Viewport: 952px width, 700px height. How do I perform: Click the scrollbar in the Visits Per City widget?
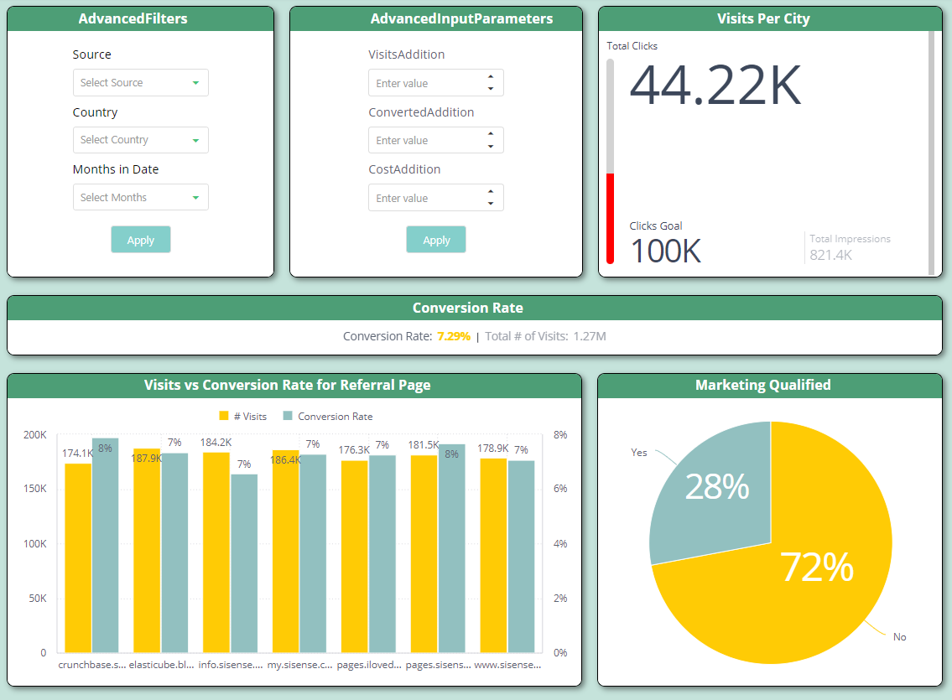931,151
